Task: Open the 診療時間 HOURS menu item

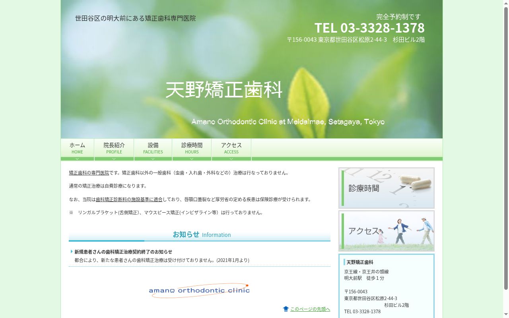Action: tap(192, 149)
